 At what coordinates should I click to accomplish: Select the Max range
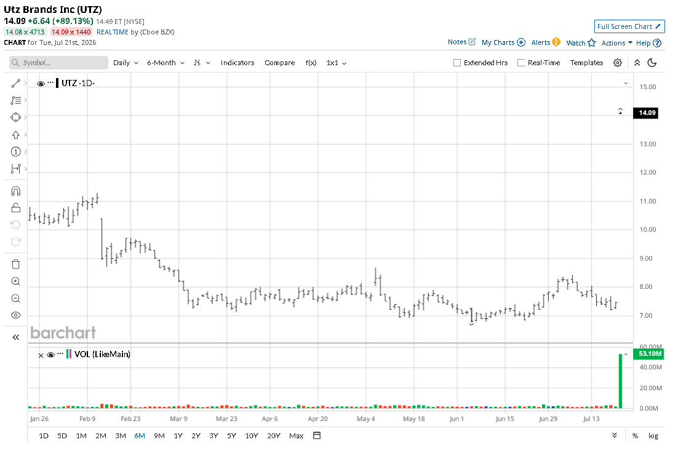click(x=296, y=436)
